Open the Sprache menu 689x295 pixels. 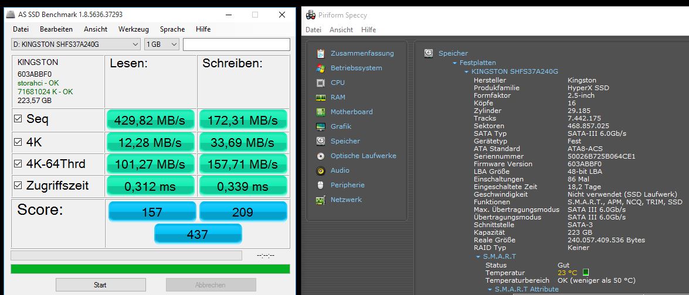pyautogui.click(x=172, y=29)
